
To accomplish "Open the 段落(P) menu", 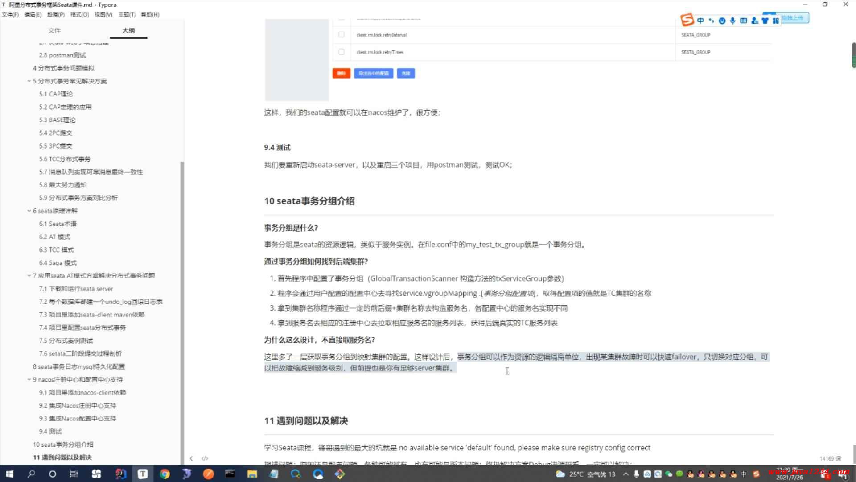I will (x=56, y=15).
